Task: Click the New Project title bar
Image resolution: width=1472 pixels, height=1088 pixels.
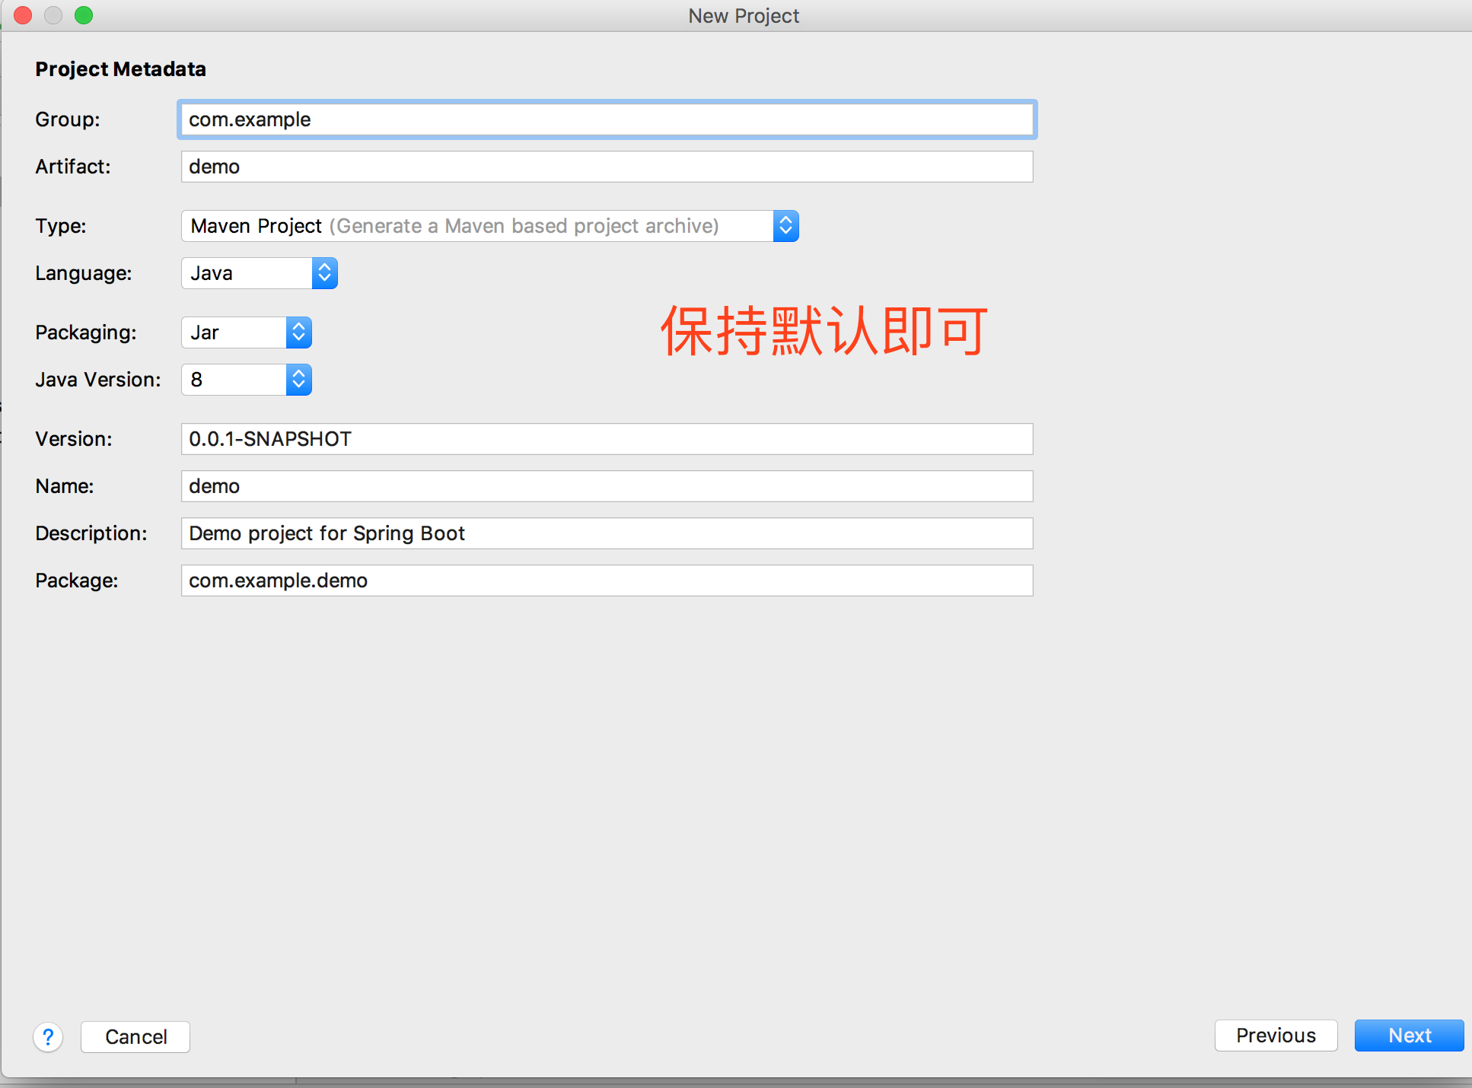Action: (743, 16)
